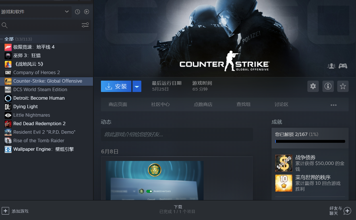This screenshot has width=356, height=220.
Task: Click the 菜鸟世界的秩序 achievement badge
Action: pyautogui.click(x=284, y=183)
